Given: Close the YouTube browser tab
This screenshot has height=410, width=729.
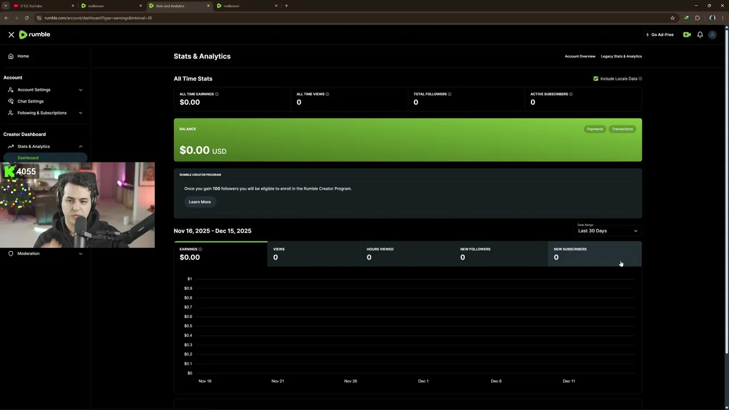Looking at the screenshot, I should point(73,6).
